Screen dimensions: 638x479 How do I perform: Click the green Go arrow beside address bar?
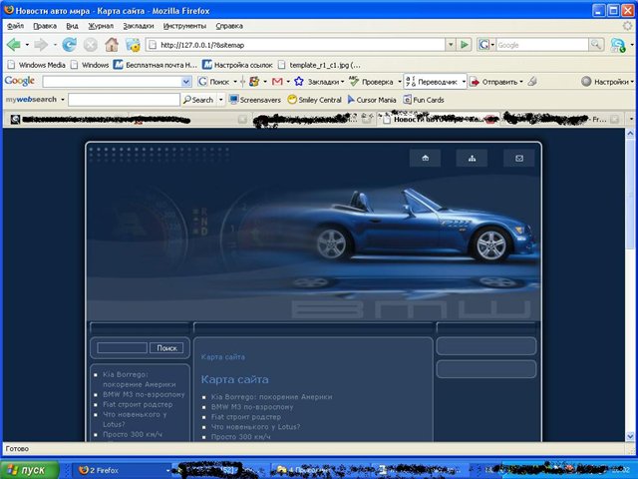click(x=465, y=45)
